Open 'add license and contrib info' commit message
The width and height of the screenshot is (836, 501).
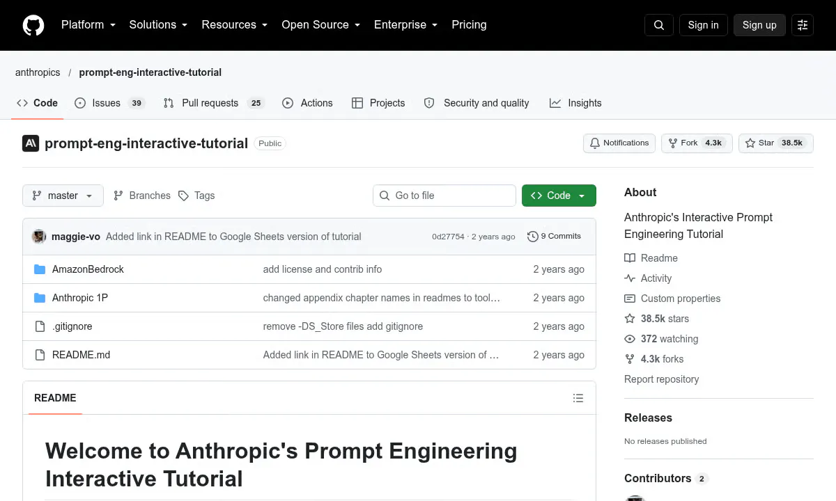click(323, 269)
